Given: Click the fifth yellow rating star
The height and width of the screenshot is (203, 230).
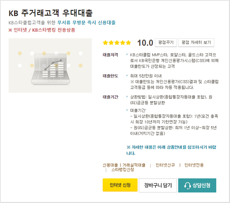Looking at the screenshot, I should tap(128, 43).
